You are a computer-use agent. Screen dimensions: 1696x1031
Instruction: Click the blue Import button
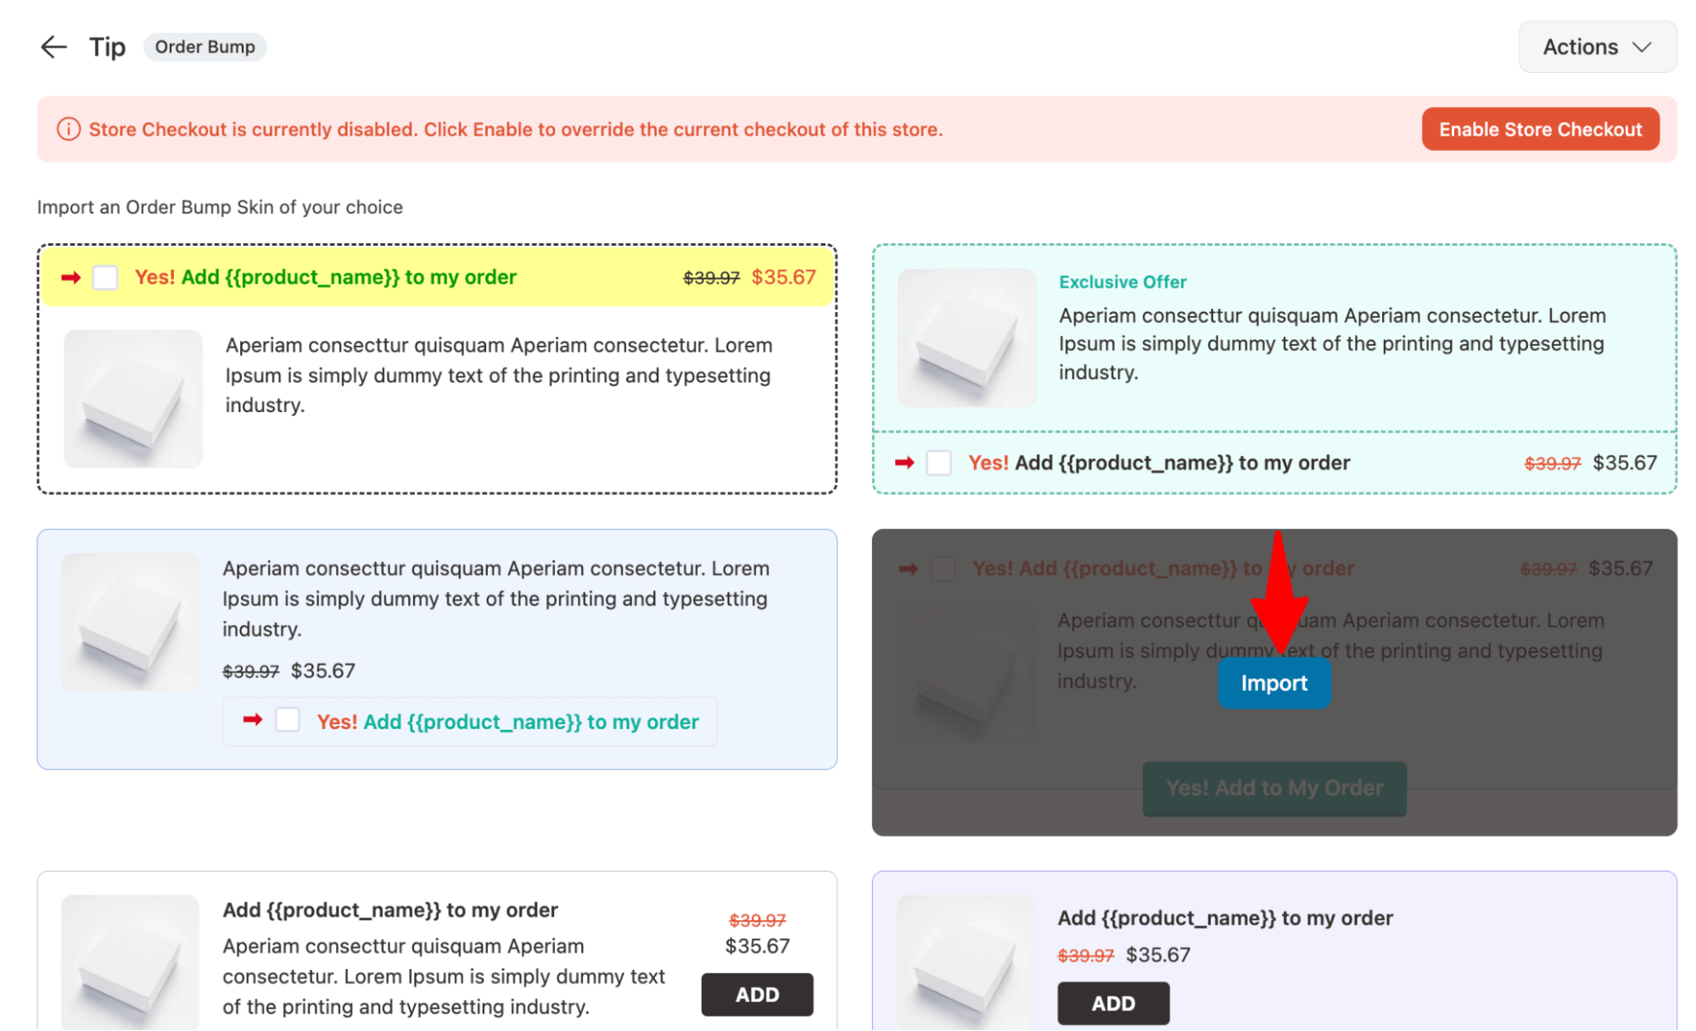coord(1273,683)
